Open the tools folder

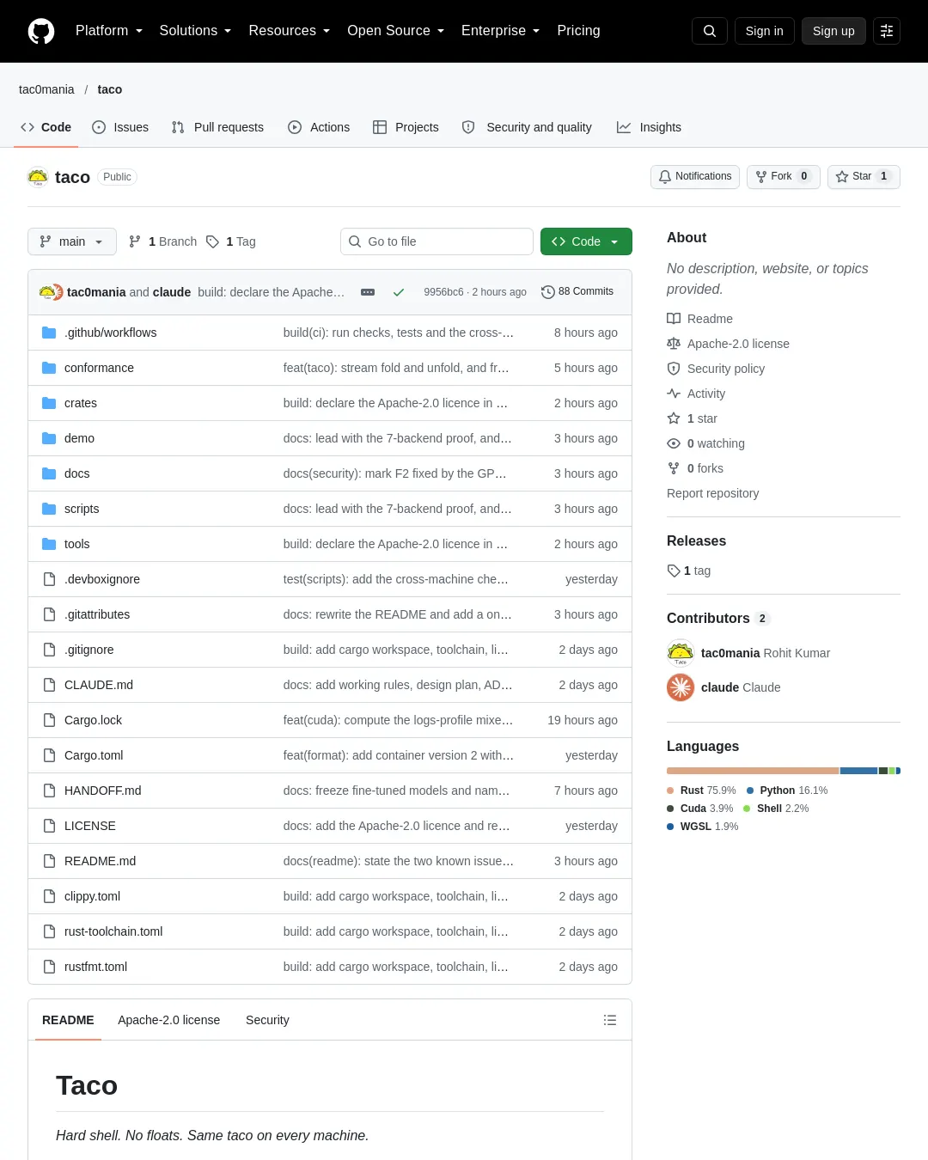coord(76,544)
